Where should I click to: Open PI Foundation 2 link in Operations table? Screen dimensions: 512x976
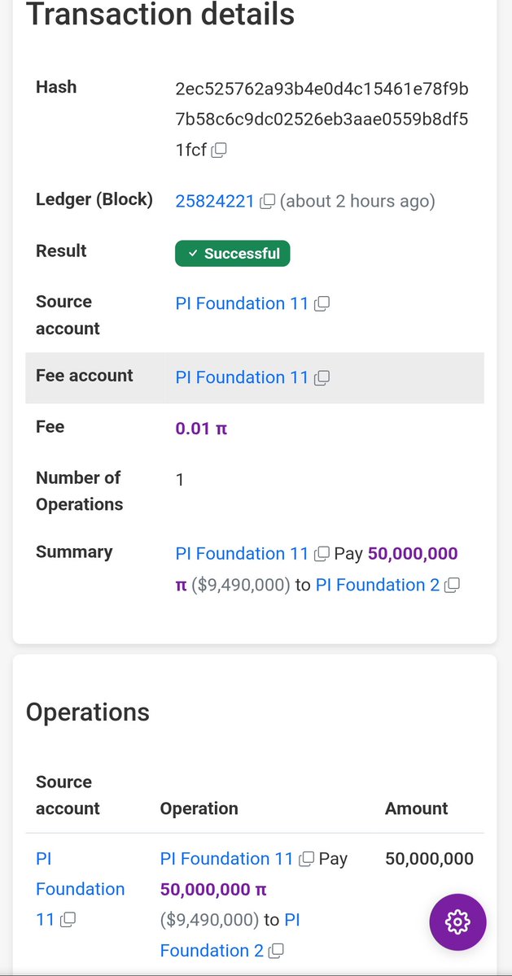tap(230, 935)
